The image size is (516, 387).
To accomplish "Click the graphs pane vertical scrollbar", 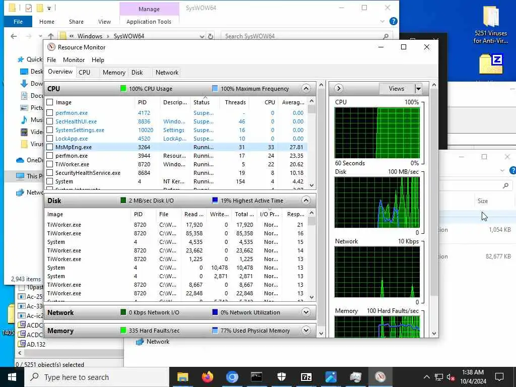I will click(434, 209).
